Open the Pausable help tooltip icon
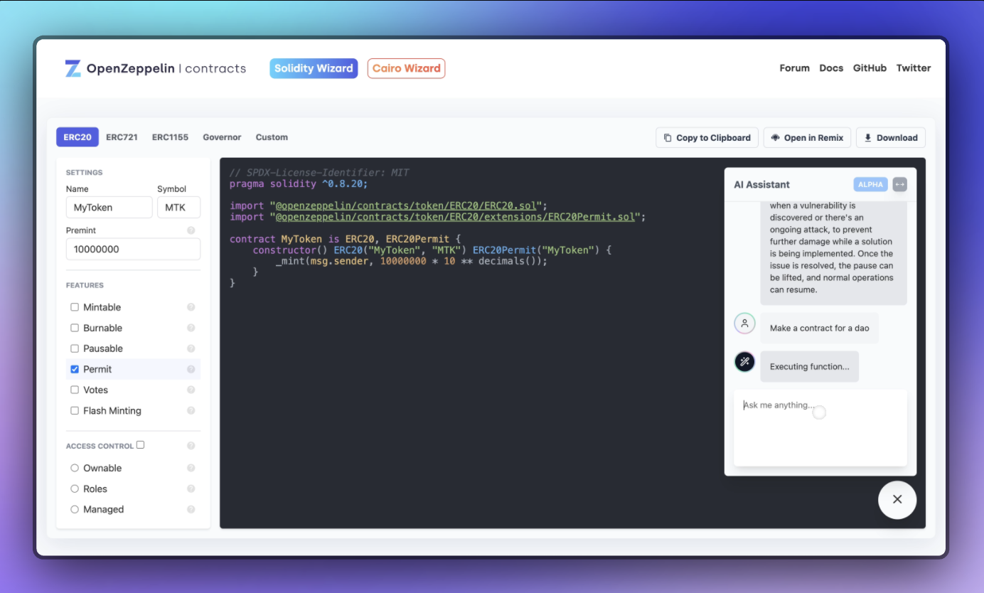This screenshot has height=593, width=984. click(x=191, y=348)
